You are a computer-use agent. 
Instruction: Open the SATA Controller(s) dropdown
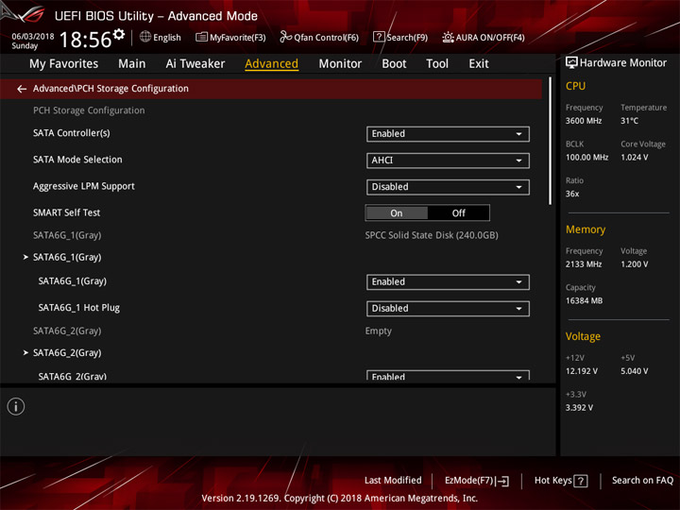tap(448, 134)
